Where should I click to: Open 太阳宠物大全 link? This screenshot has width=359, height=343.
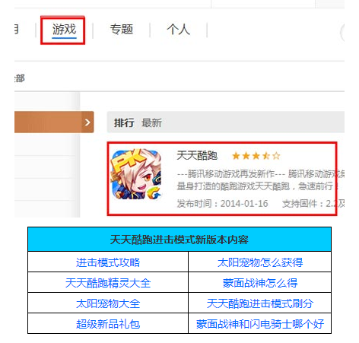tap(108, 303)
